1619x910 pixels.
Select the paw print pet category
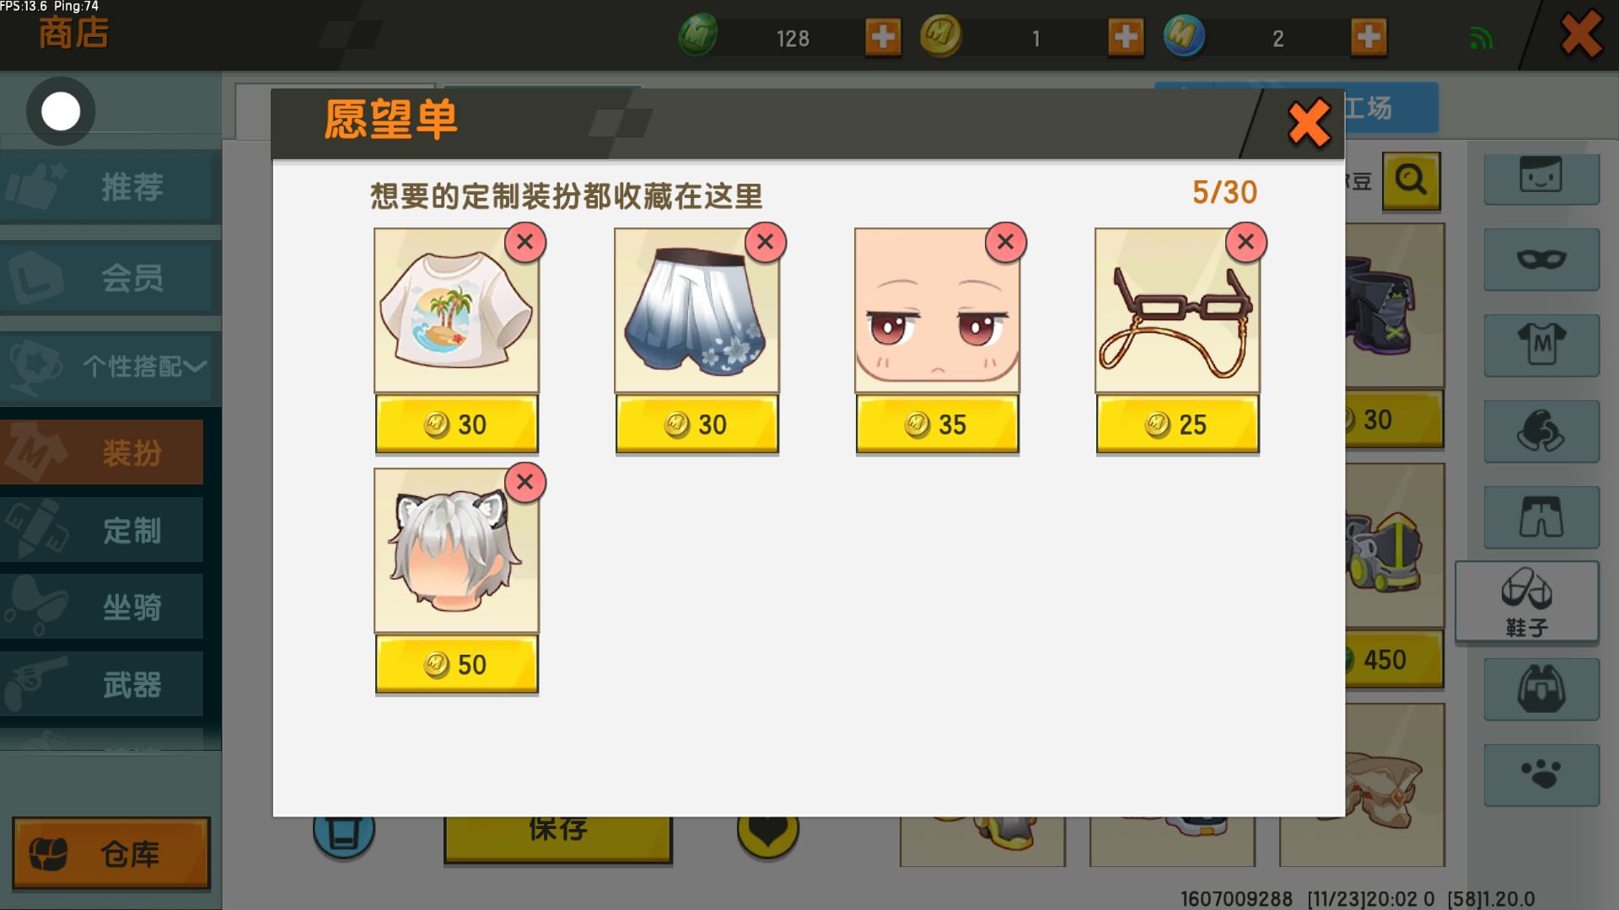tap(1541, 775)
